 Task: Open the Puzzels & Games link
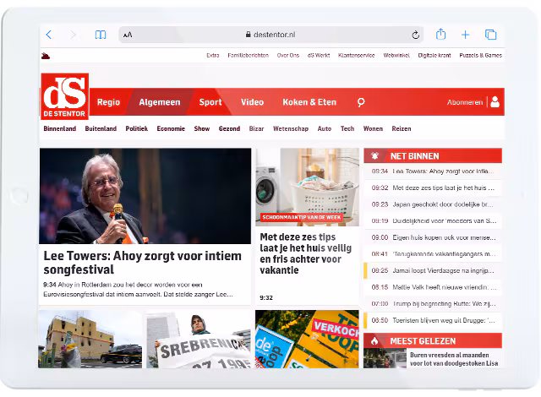pos(483,55)
